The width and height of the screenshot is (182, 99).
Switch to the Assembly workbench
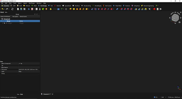point(5,6)
